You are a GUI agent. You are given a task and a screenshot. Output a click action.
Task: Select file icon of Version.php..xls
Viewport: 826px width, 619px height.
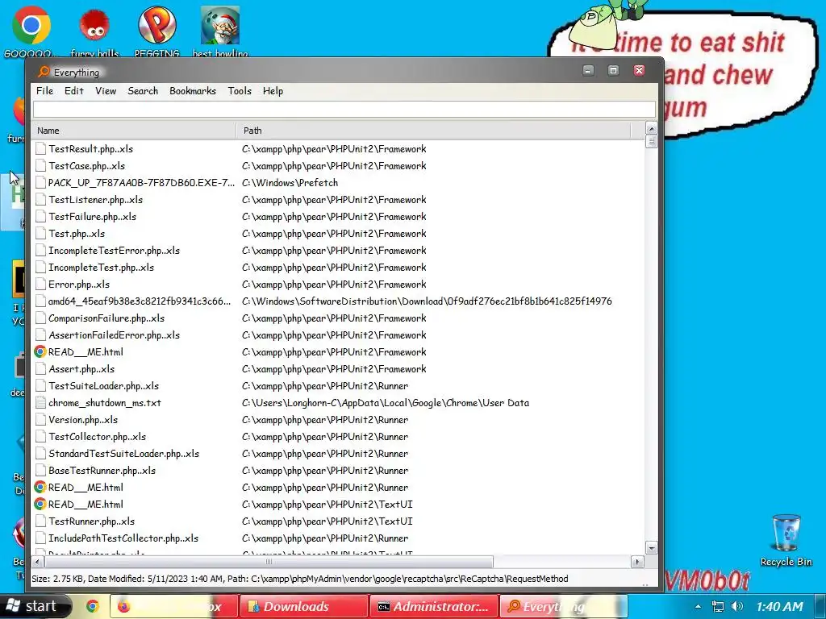[x=40, y=419]
